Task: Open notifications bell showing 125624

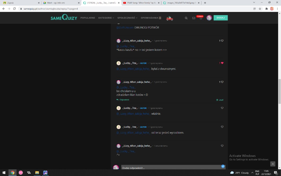Action: point(201,18)
